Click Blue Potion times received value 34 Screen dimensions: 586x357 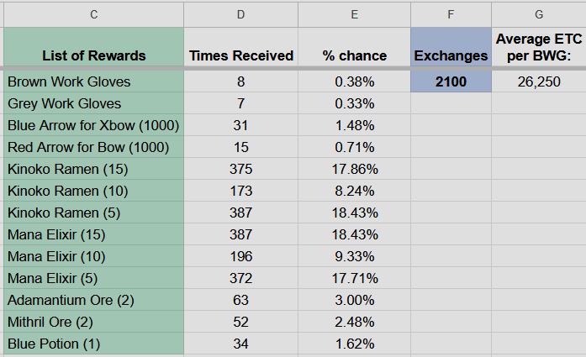tap(240, 344)
